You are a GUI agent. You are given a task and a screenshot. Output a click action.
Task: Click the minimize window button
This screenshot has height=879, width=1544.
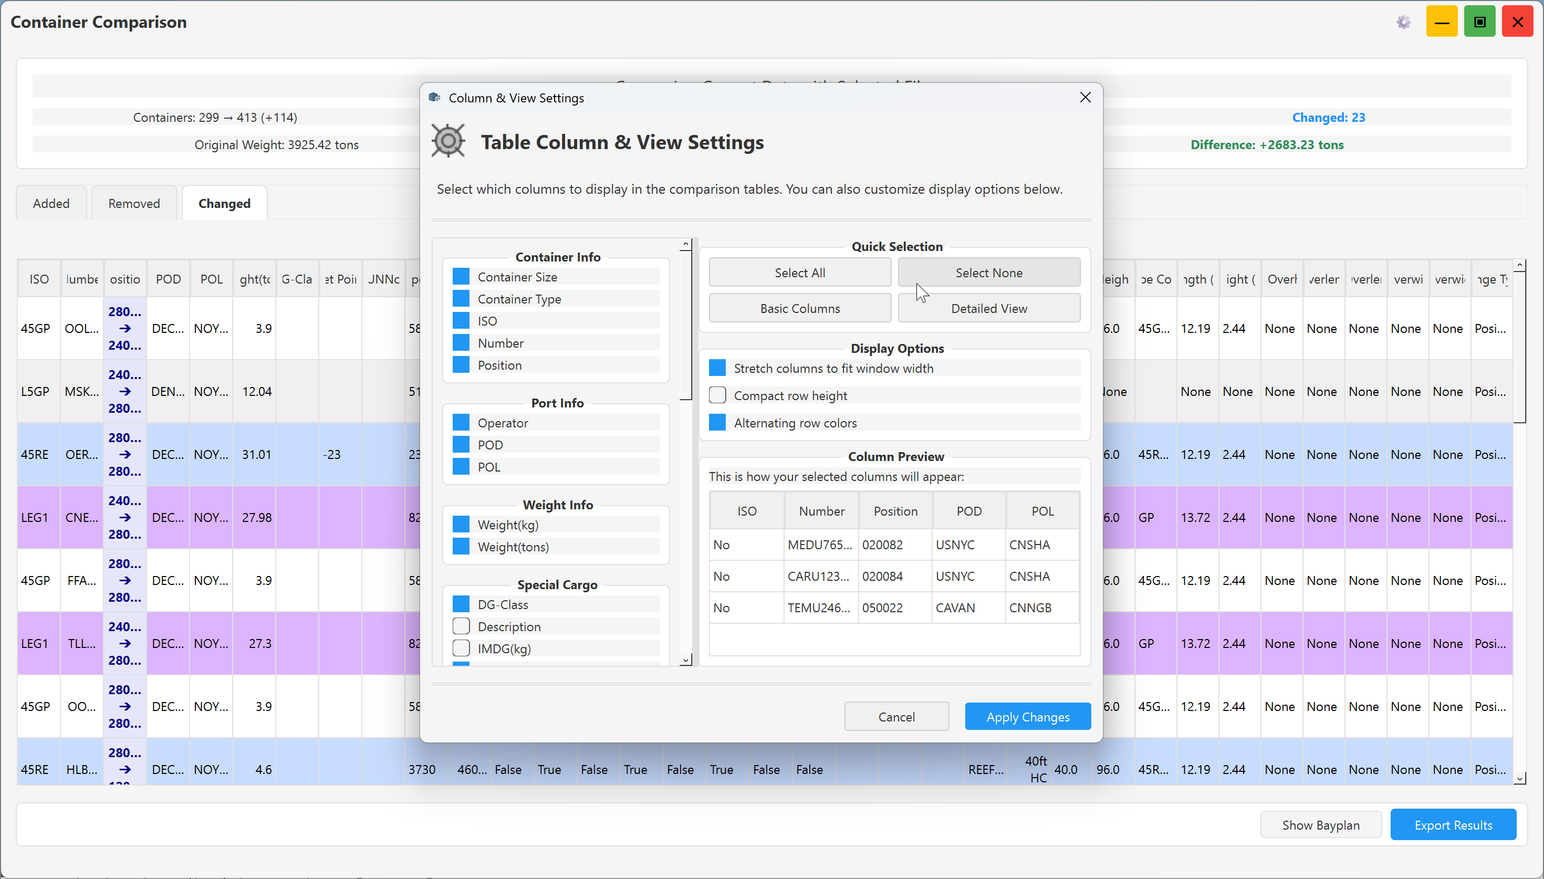pos(1442,22)
